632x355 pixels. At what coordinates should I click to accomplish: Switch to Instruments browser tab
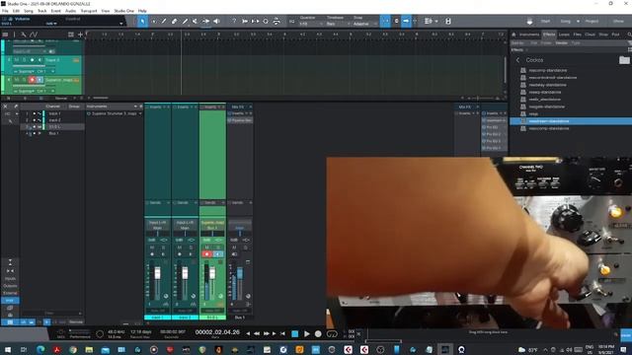coord(529,35)
